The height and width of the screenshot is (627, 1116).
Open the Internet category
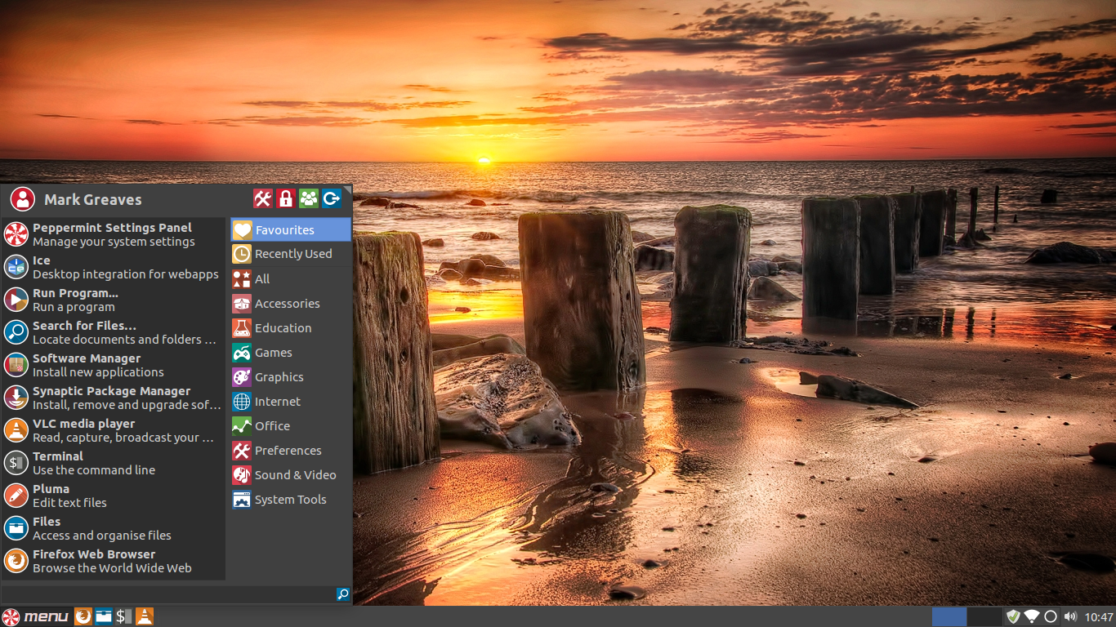(x=291, y=401)
